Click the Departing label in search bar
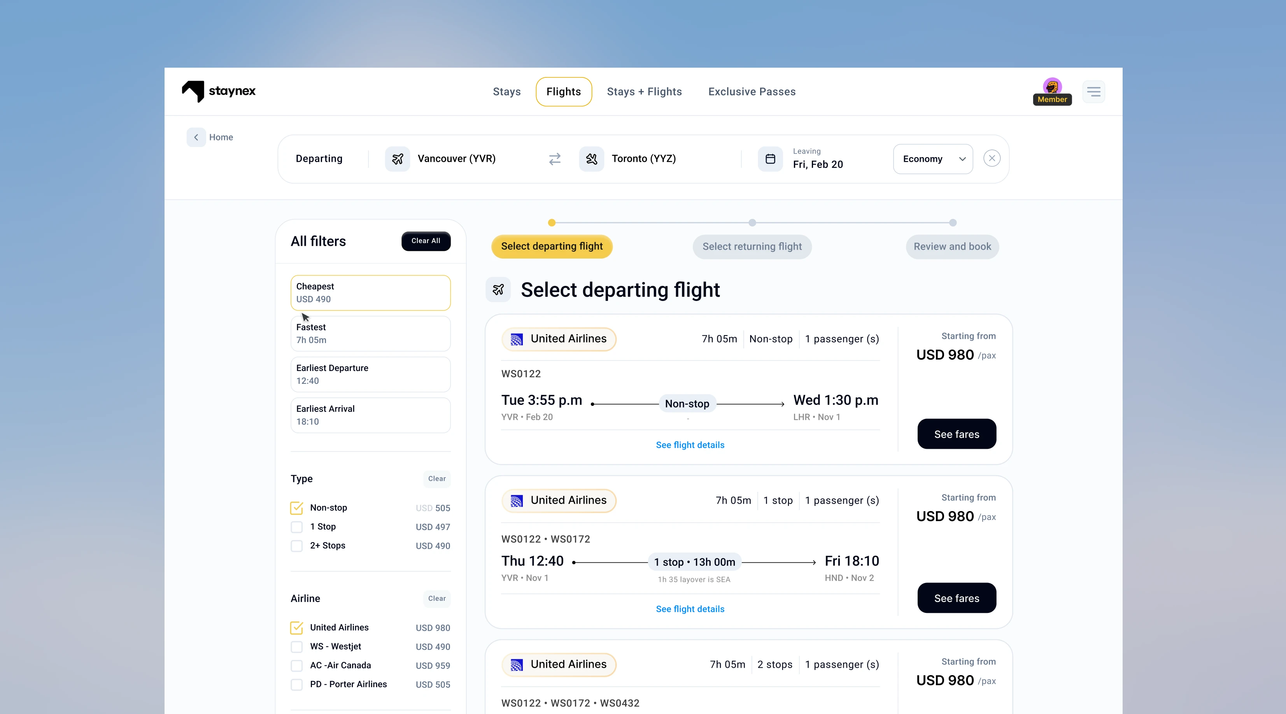This screenshot has width=1286, height=714. pyautogui.click(x=319, y=159)
